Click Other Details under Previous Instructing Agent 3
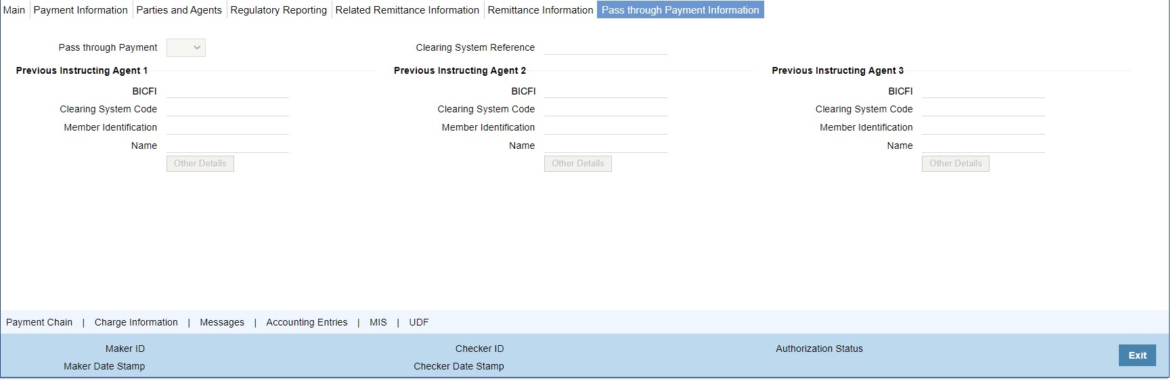 coord(956,164)
